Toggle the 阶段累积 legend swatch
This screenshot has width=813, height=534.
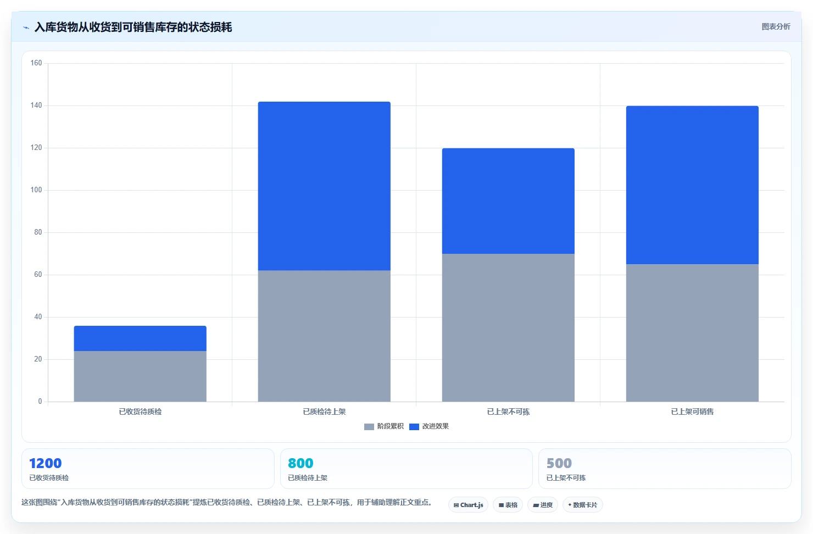pos(369,426)
